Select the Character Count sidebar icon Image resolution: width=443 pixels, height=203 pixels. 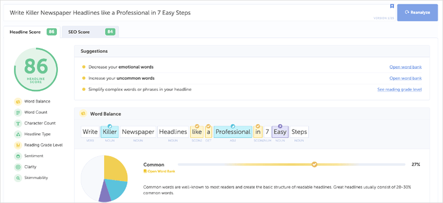coord(18,123)
